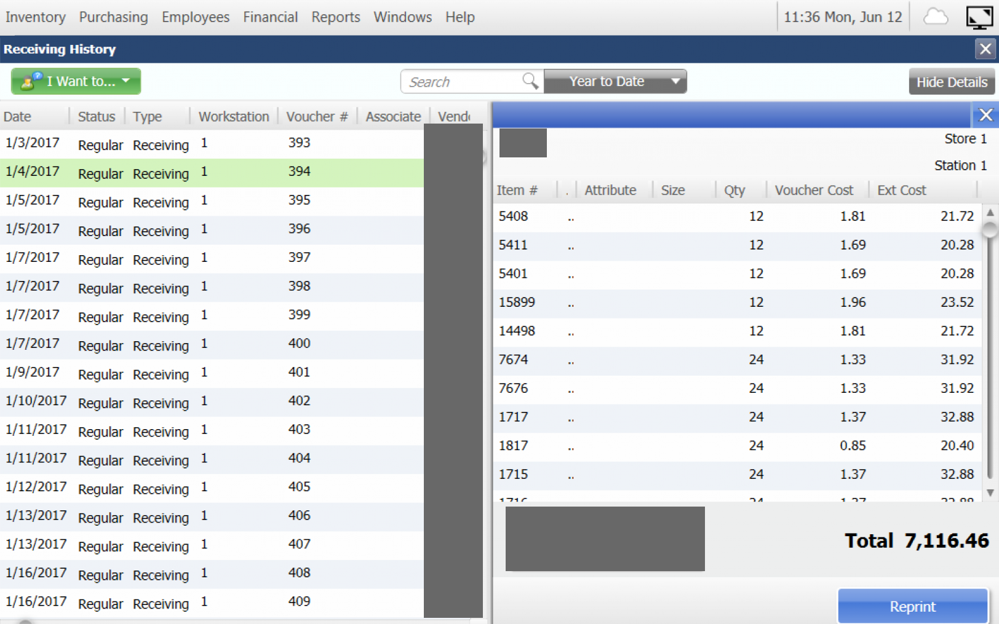Expand the Year to Date filter
Viewport: 999px width, 624px height.
tap(615, 81)
